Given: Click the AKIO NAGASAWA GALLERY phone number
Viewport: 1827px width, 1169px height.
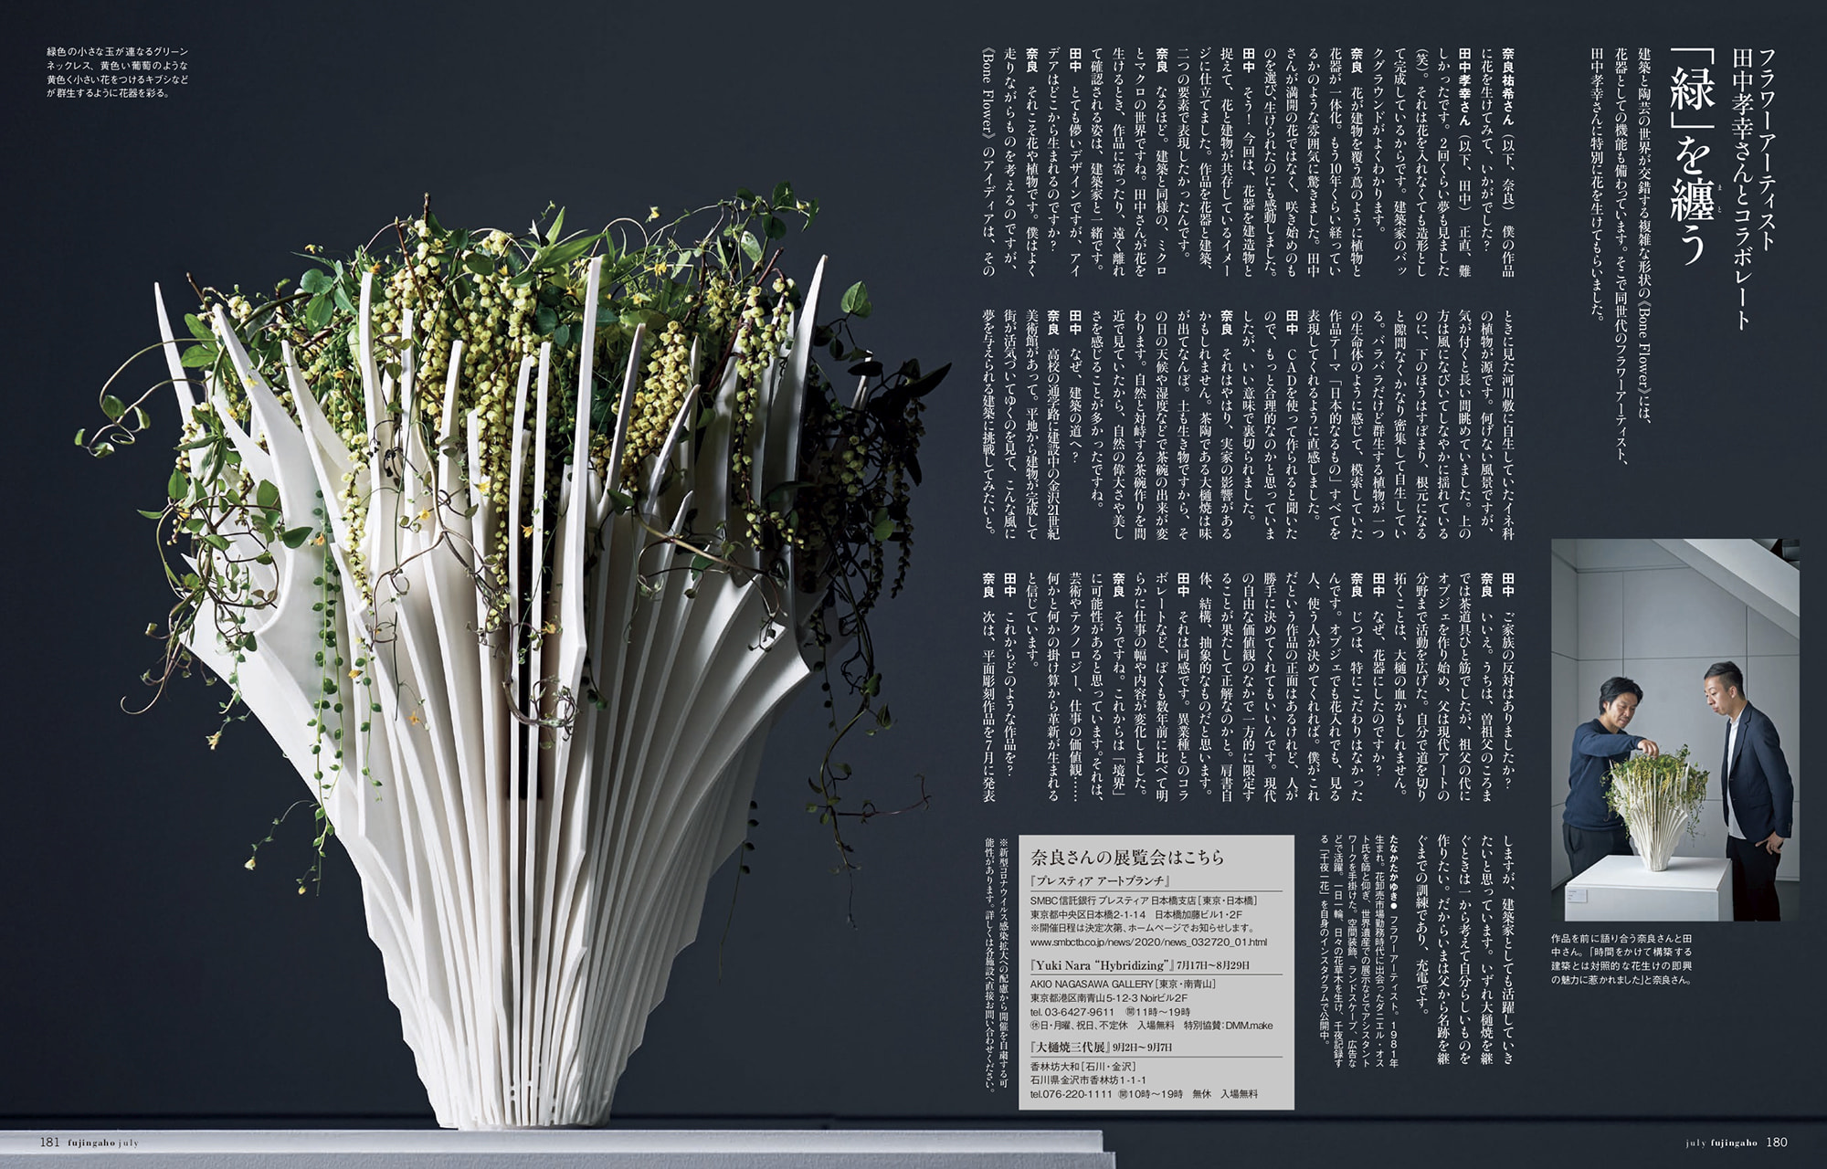Looking at the screenshot, I should [x=1072, y=1012].
